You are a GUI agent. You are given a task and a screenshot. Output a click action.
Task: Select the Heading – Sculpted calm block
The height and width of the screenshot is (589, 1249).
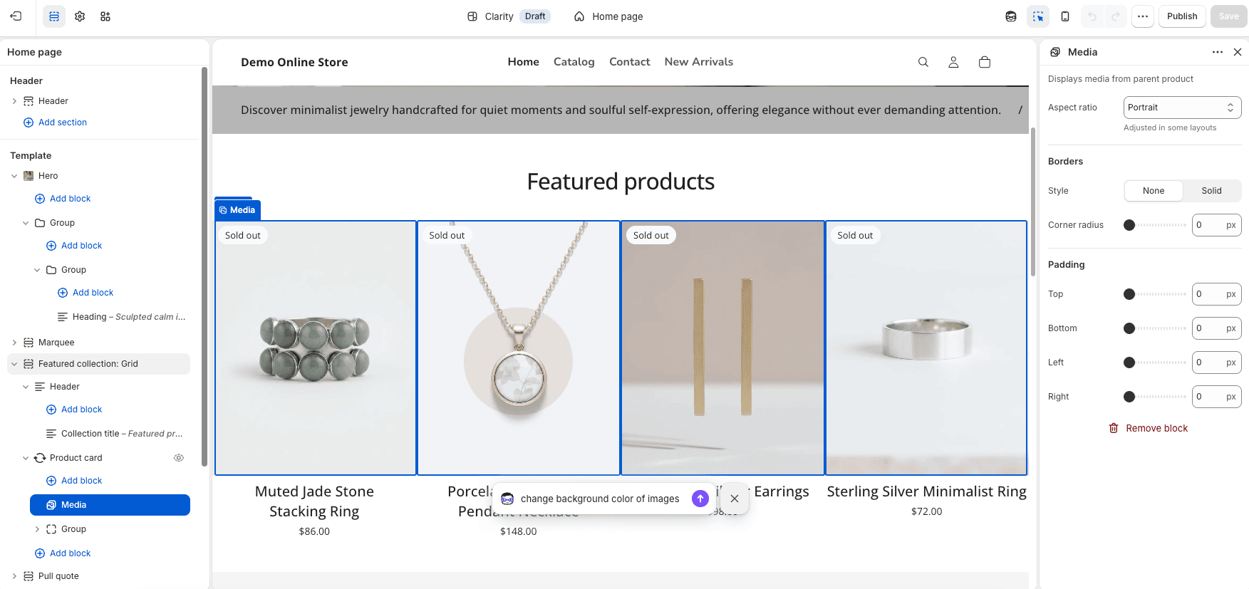coord(121,317)
